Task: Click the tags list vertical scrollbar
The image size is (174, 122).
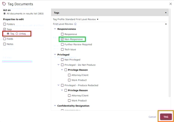Action: pos(169,53)
